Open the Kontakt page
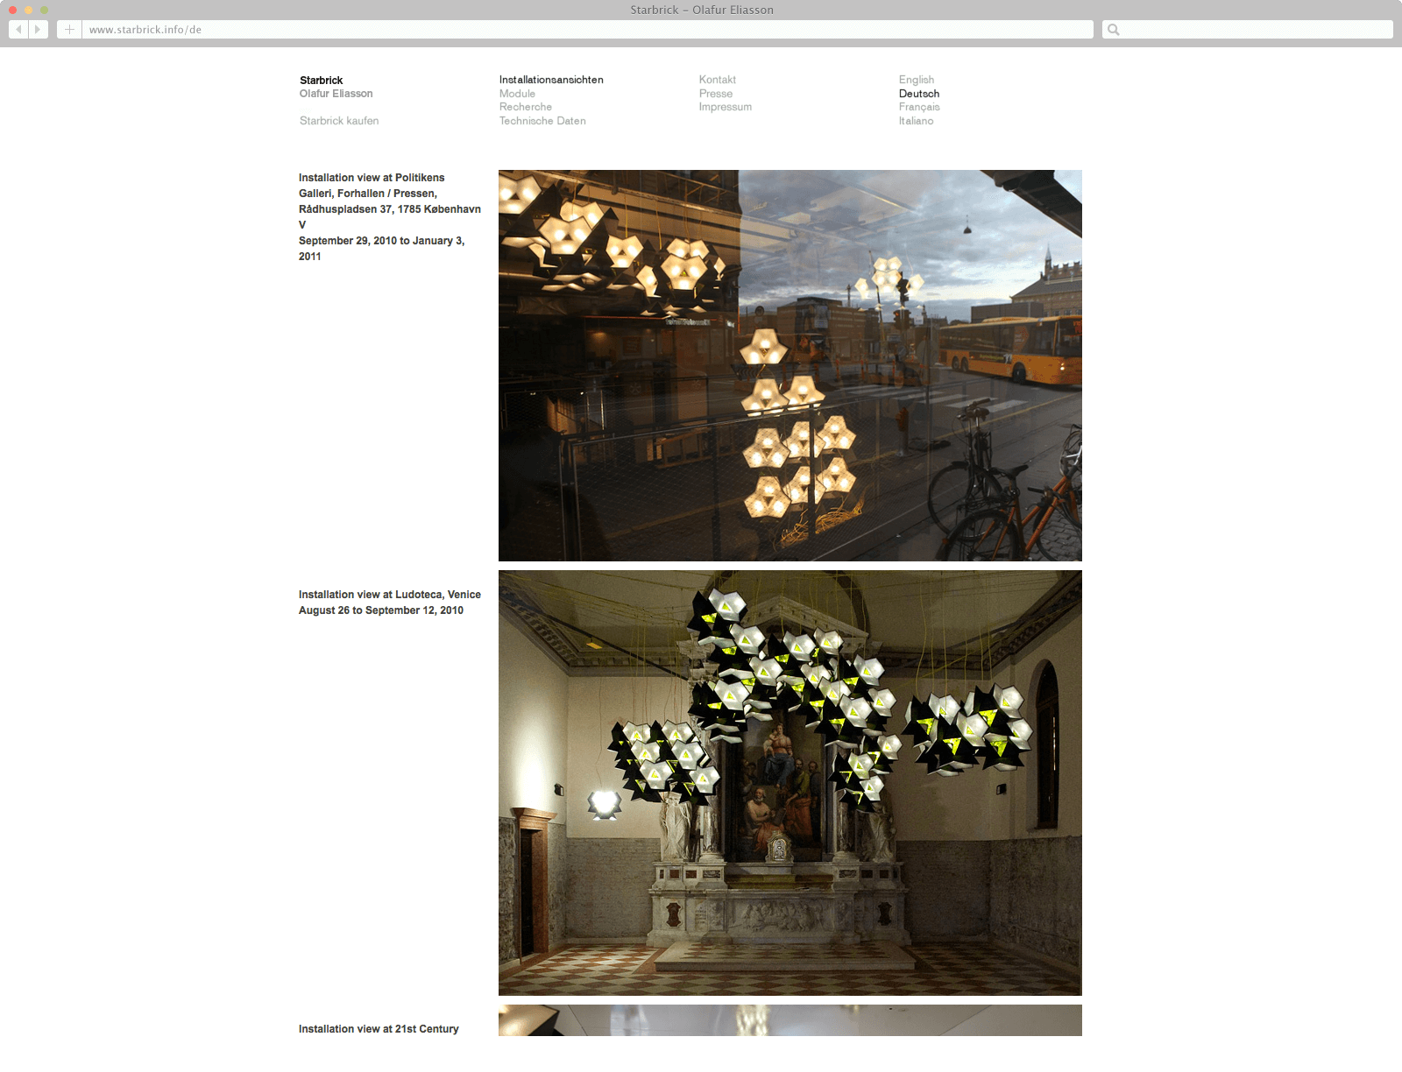 718,80
